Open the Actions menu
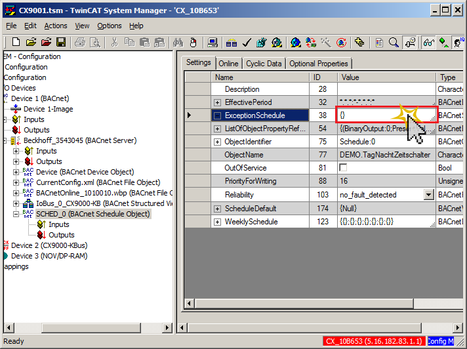 56,26
